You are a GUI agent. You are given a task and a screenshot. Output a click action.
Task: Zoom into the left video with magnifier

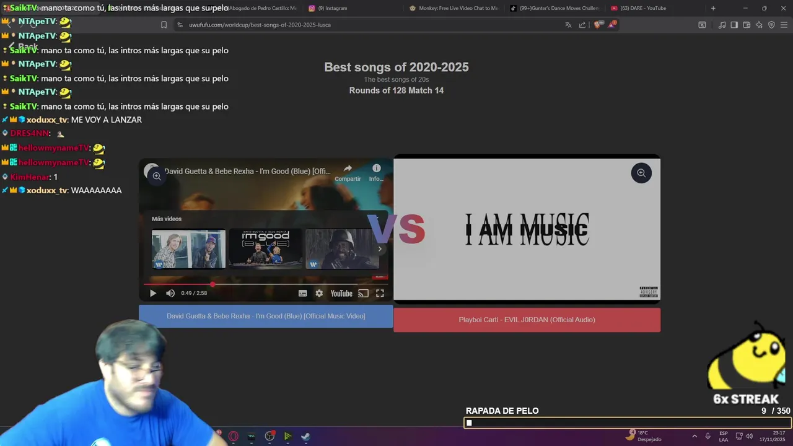pos(157,176)
